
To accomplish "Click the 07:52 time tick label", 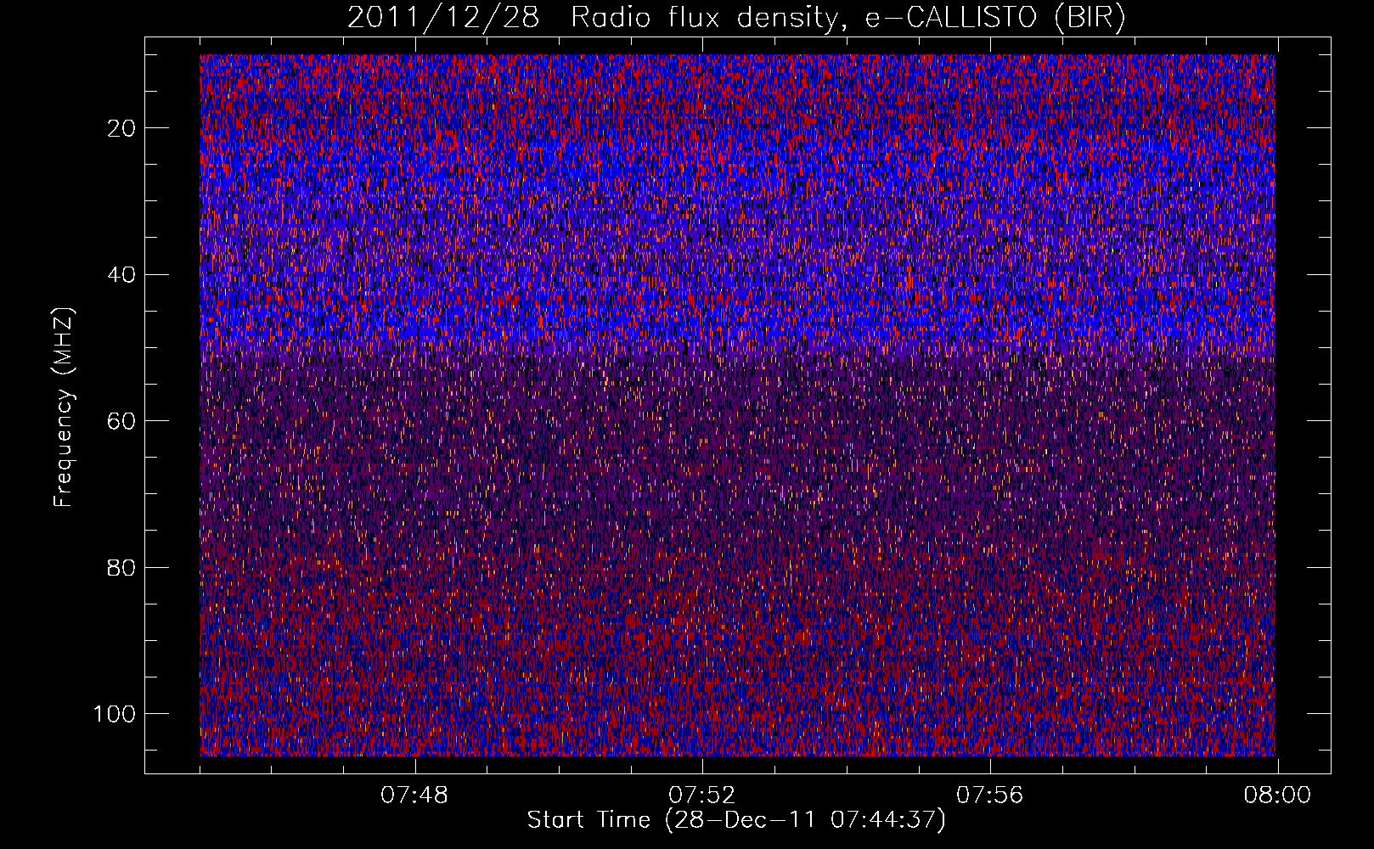I will (702, 796).
